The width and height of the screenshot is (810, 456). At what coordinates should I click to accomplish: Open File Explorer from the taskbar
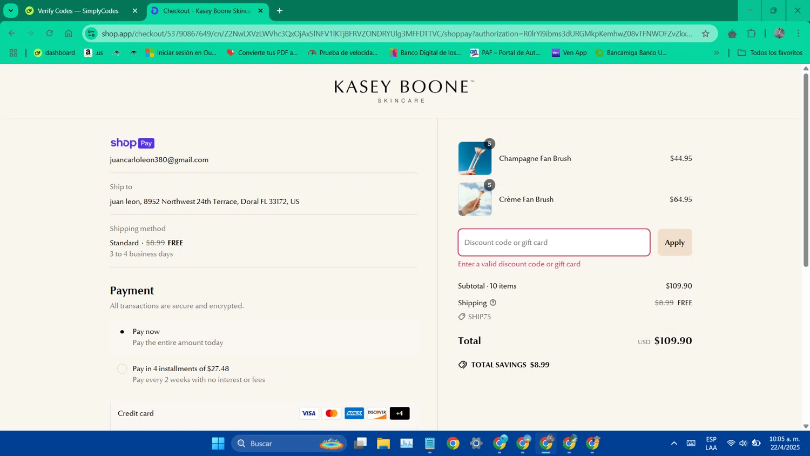point(383,444)
